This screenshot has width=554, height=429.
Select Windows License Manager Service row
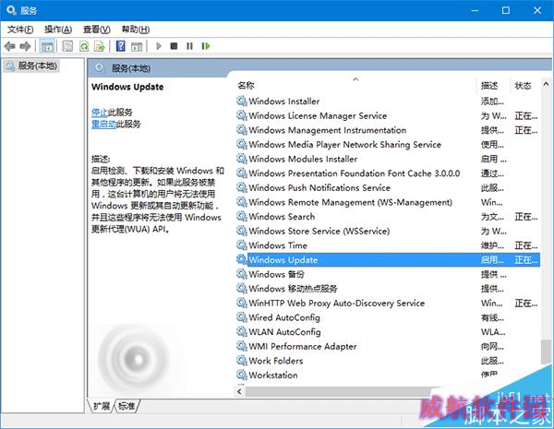(x=388, y=115)
